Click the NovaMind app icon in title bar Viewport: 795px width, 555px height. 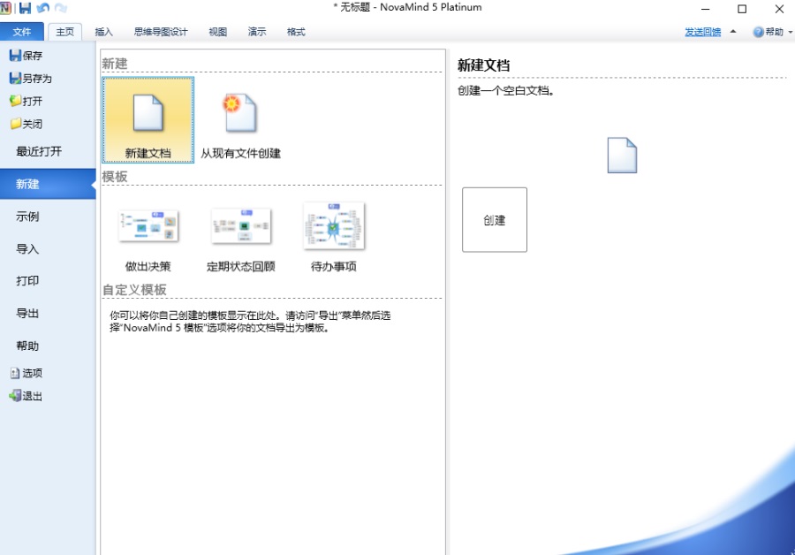[5, 8]
